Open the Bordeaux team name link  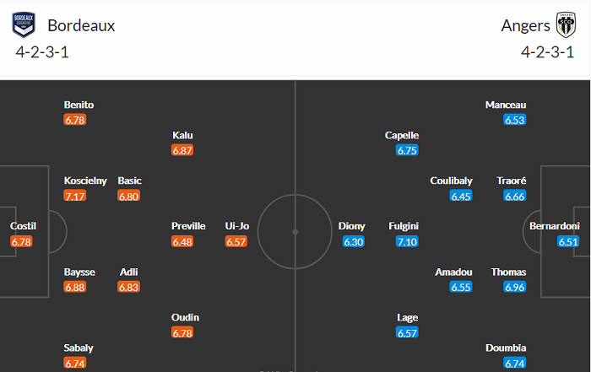pyautogui.click(x=81, y=25)
